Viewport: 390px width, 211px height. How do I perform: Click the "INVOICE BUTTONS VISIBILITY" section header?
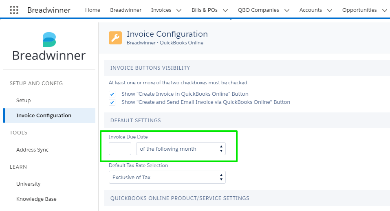(150, 68)
